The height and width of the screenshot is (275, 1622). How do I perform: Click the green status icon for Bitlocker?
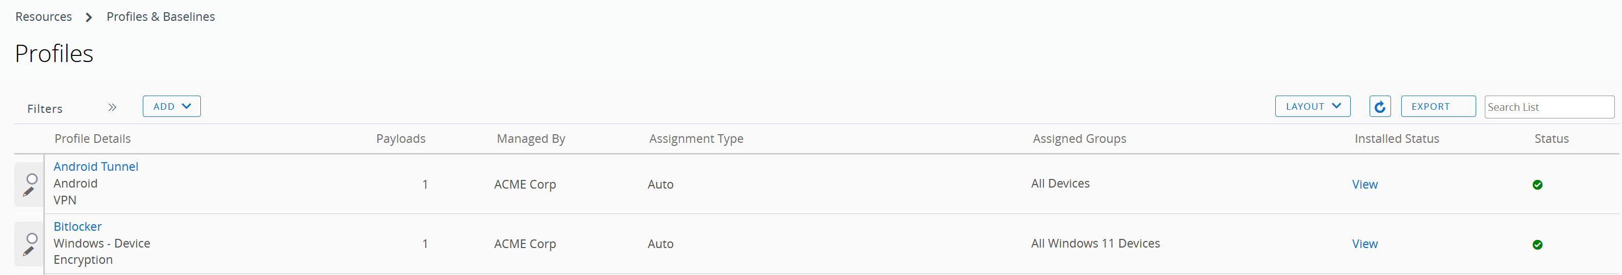coord(1537,244)
